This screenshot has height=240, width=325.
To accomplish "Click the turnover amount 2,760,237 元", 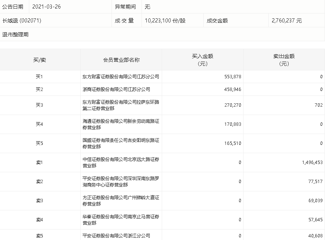I will pos(287,21).
